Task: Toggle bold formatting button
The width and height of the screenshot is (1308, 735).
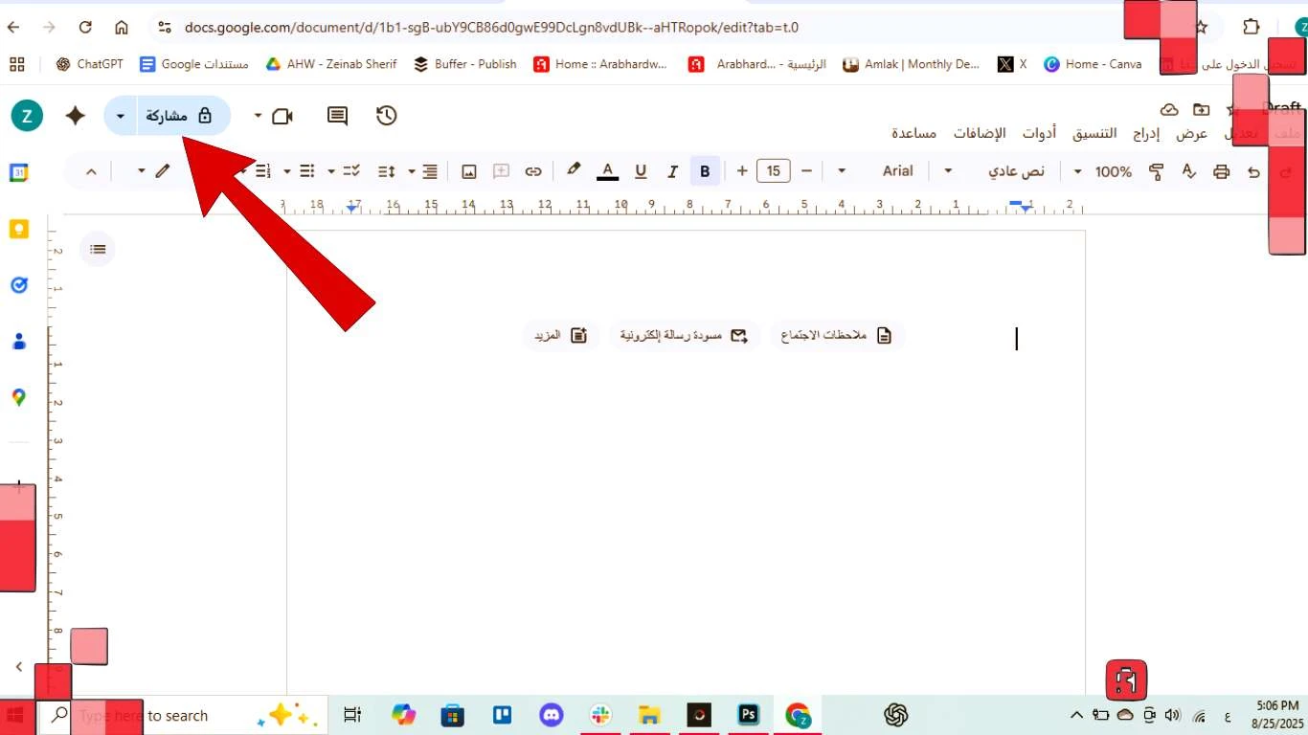Action: (705, 171)
